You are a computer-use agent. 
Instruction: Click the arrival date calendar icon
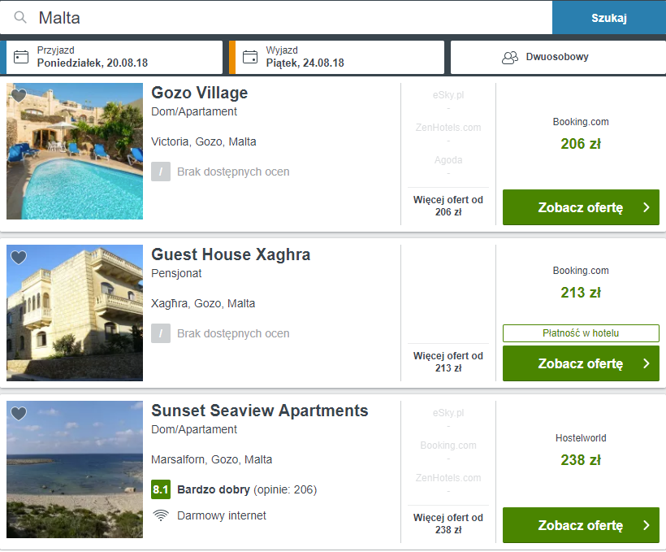click(22, 57)
